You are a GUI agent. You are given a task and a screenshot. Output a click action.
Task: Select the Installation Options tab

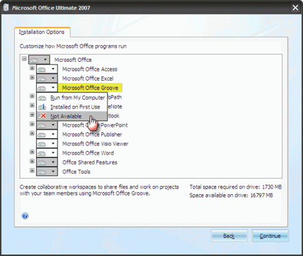pyautogui.click(x=42, y=32)
